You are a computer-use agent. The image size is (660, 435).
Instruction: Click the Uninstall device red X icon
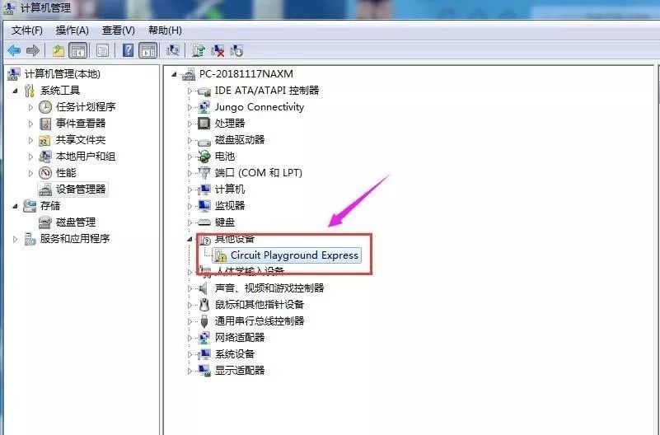point(218,51)
